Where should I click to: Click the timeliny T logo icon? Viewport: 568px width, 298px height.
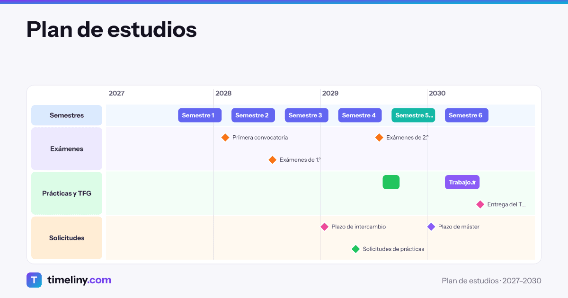pos(34,280)
